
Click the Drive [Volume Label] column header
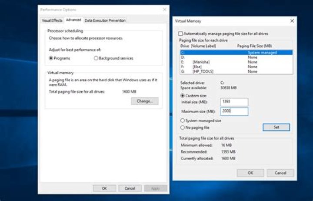[198, 46]
